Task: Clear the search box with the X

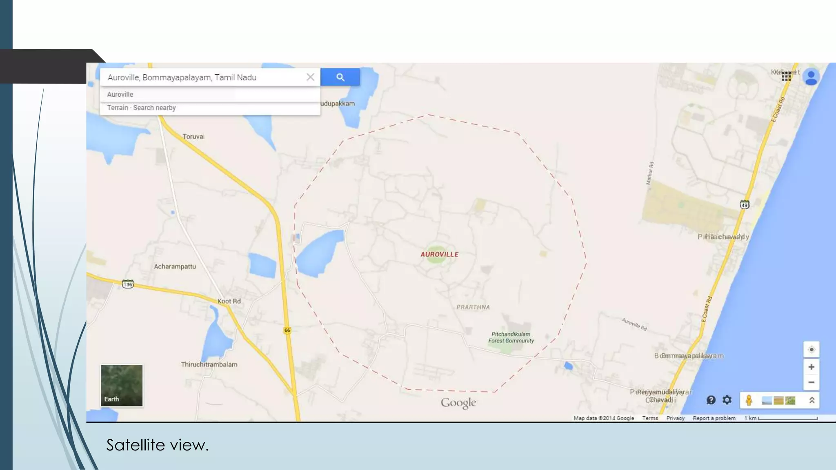Action: coord(310,77)
